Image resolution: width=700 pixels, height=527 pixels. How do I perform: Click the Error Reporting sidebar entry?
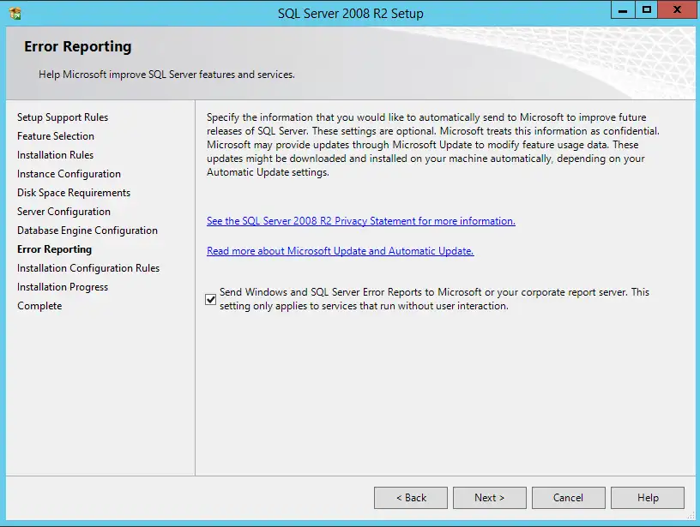[54, 249]
